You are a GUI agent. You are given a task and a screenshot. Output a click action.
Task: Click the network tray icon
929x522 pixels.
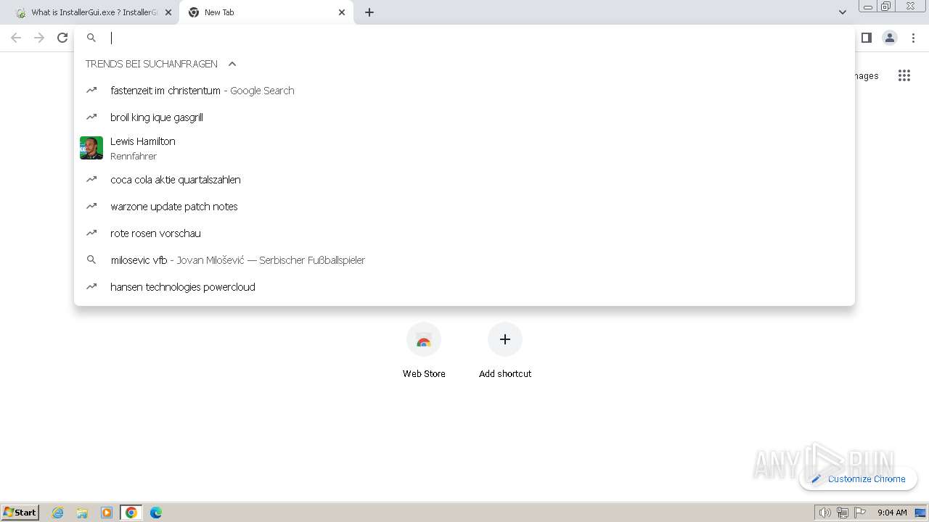842,513
